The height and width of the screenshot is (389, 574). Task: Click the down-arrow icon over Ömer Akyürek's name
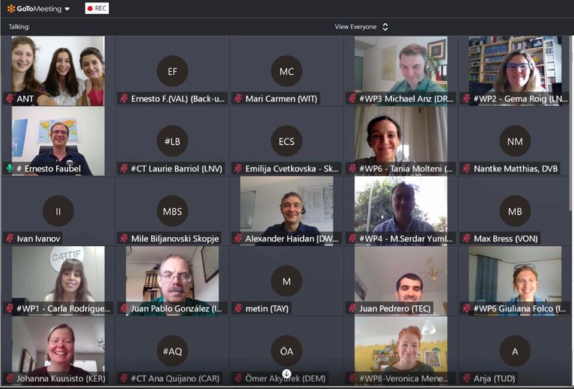click(x=286, y=373)
